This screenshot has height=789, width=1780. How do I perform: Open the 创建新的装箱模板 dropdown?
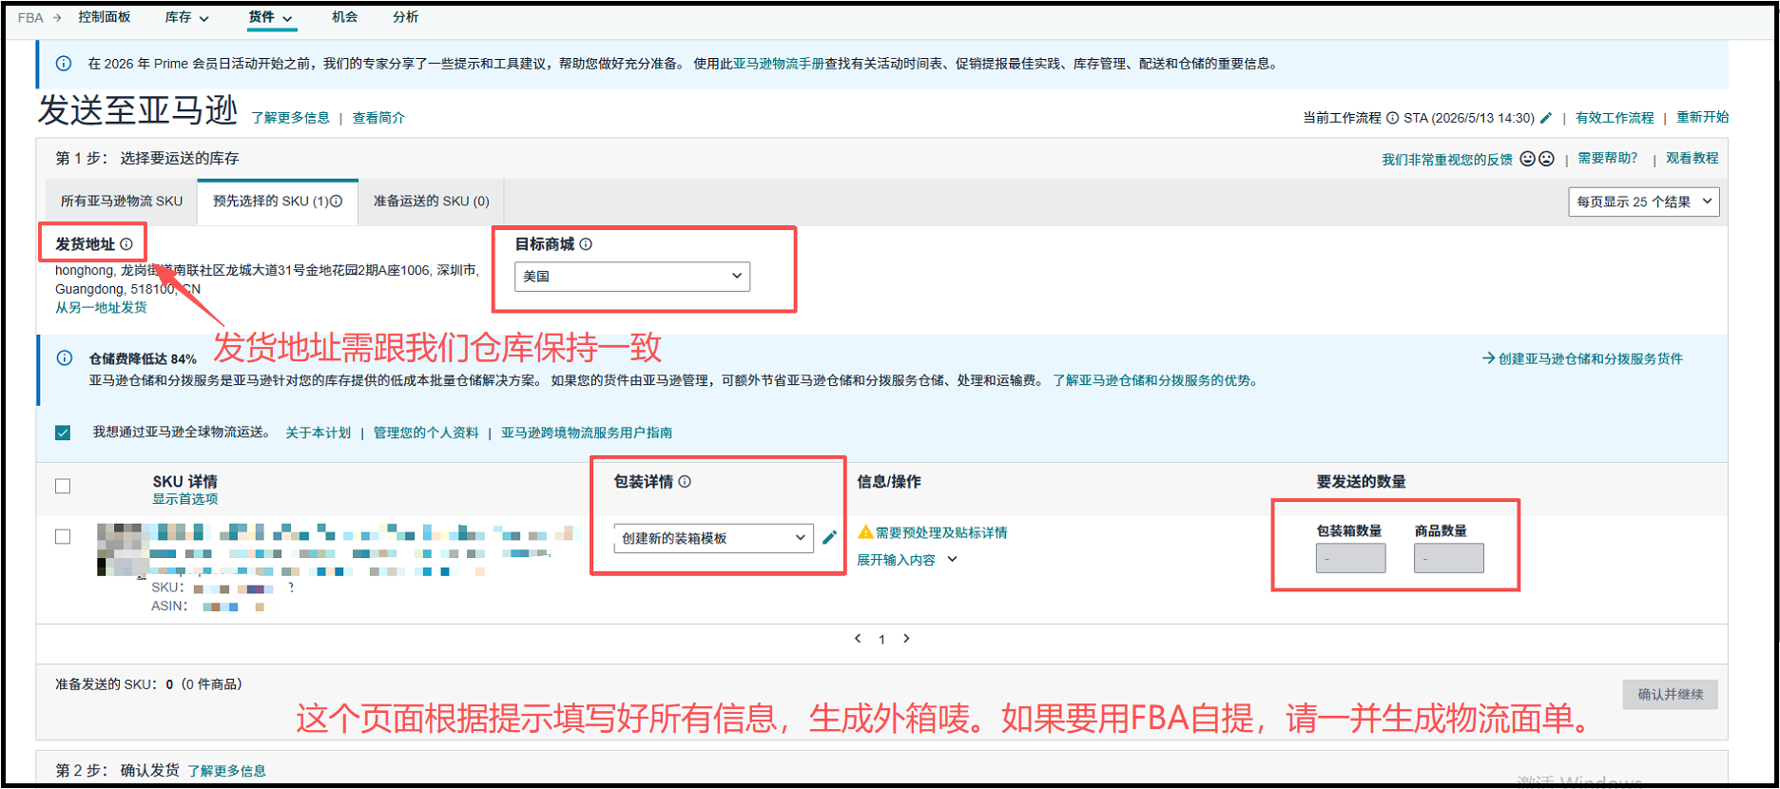[713, 538]
